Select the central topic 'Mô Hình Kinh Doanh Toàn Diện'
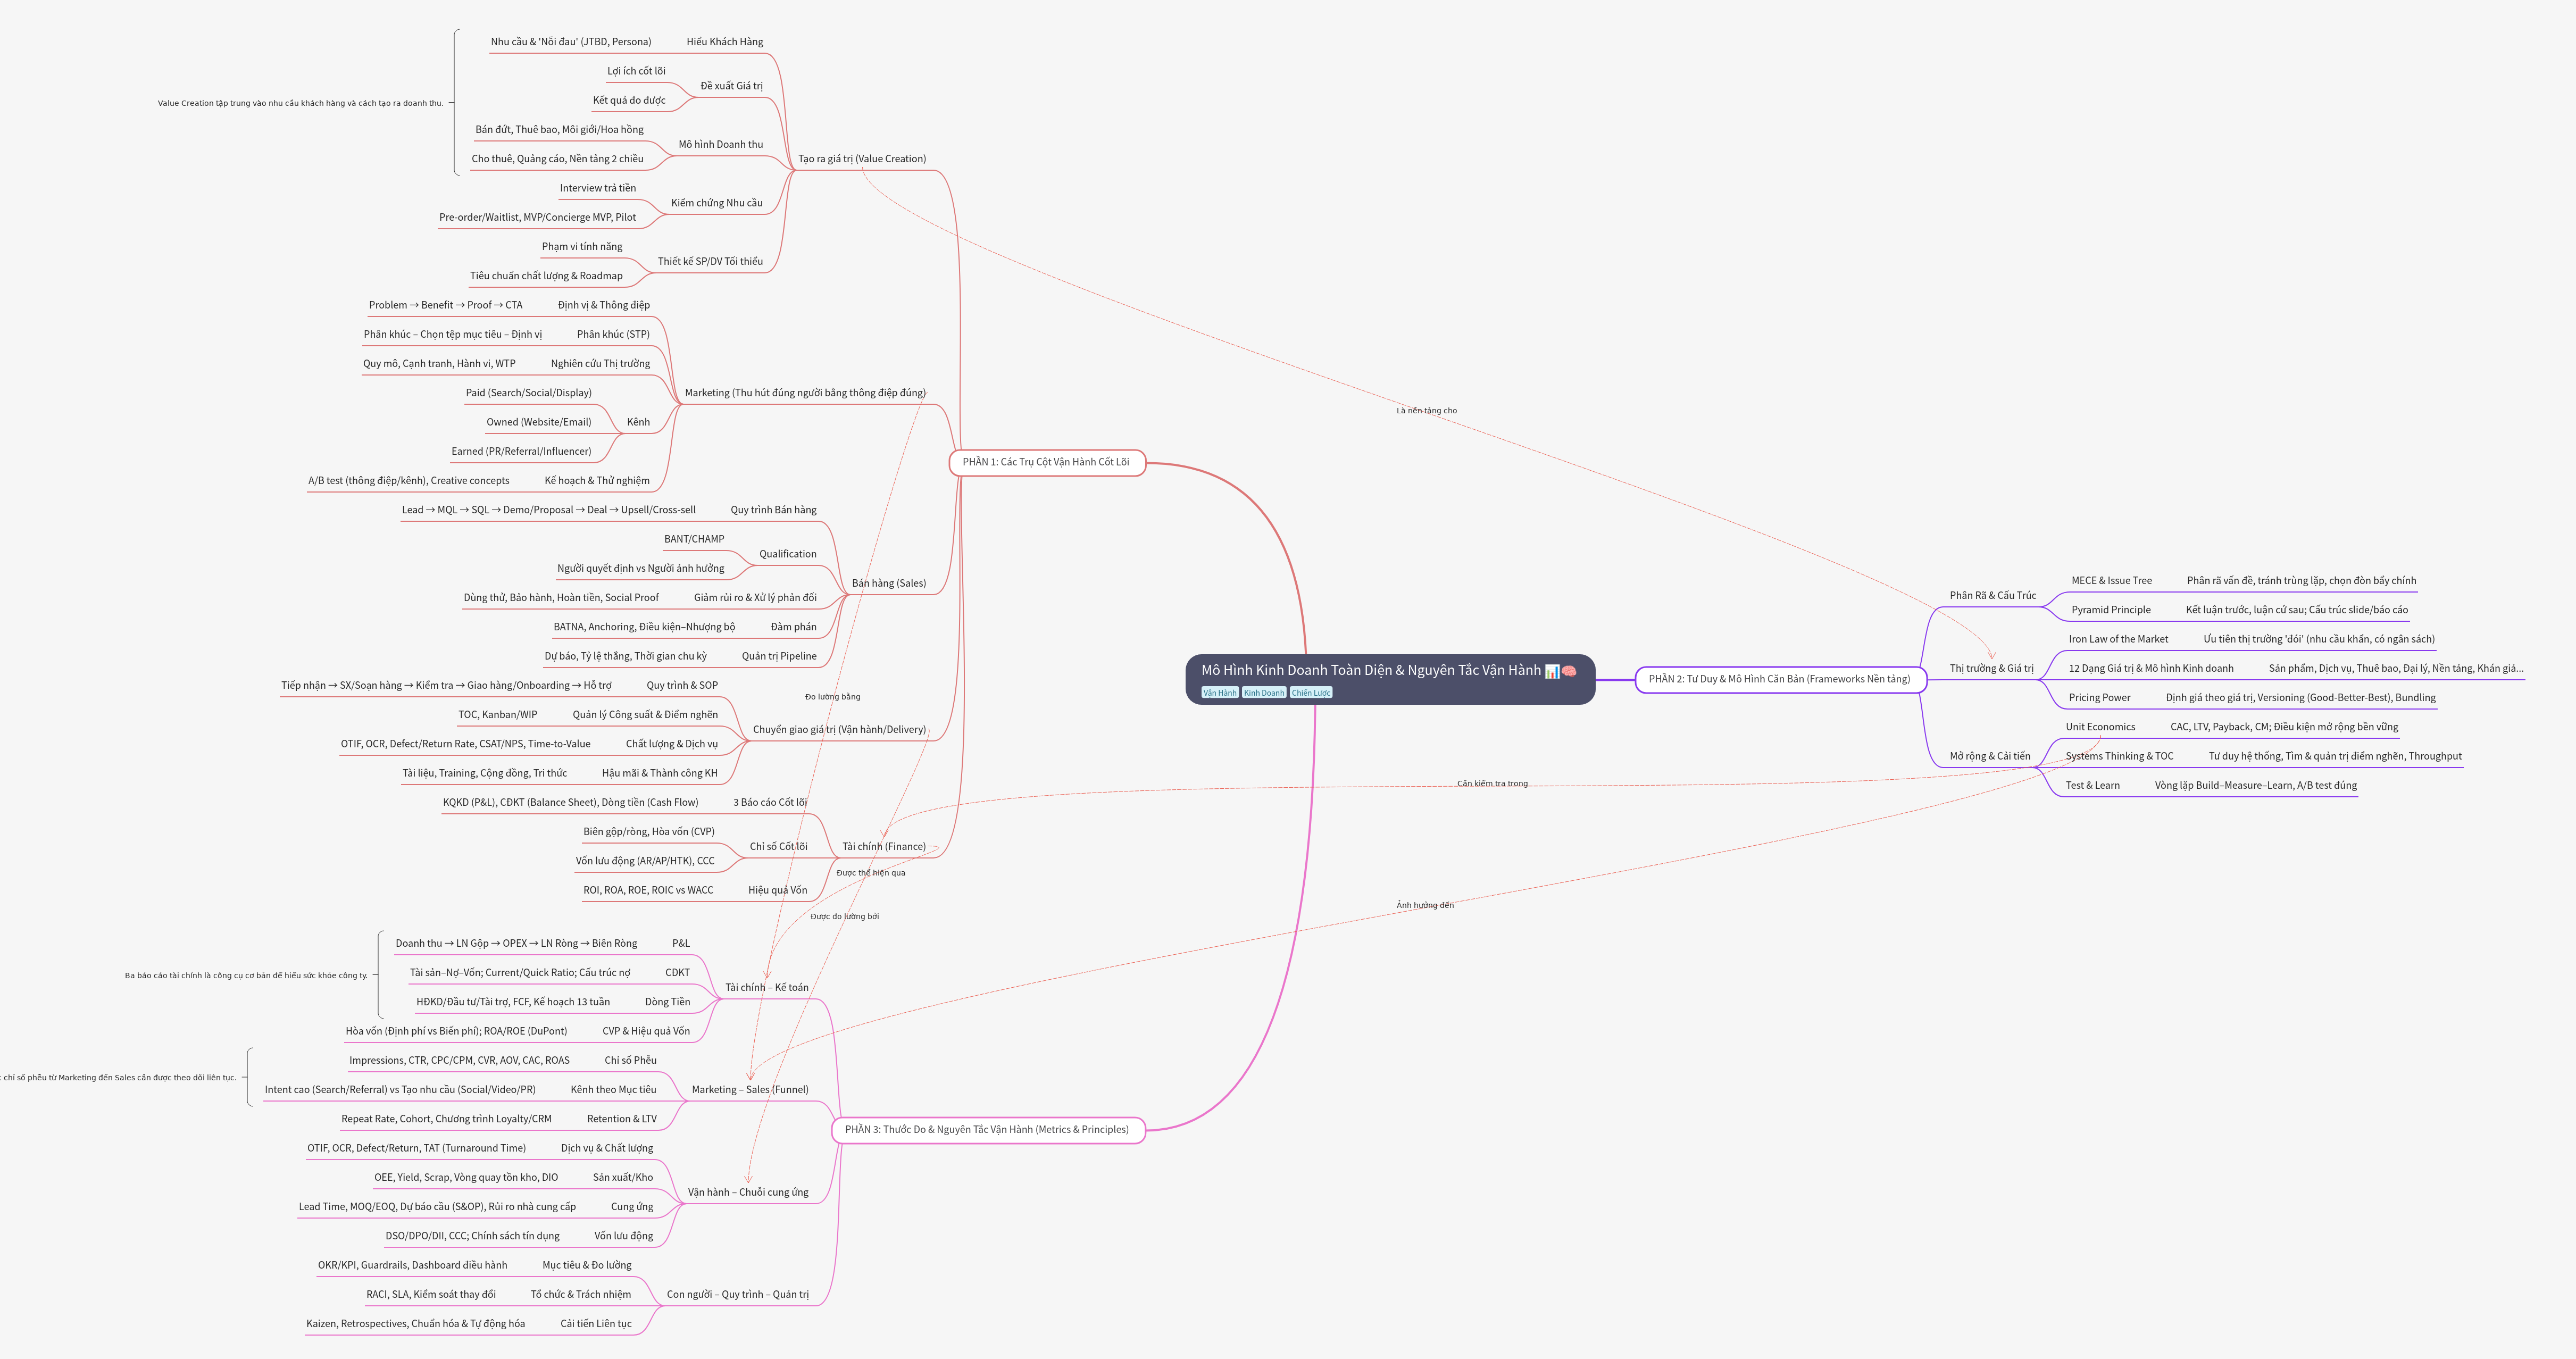The image size is (2576, 1359). 1370,670
